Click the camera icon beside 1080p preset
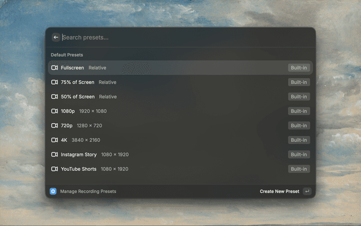 tap(54, 111)
